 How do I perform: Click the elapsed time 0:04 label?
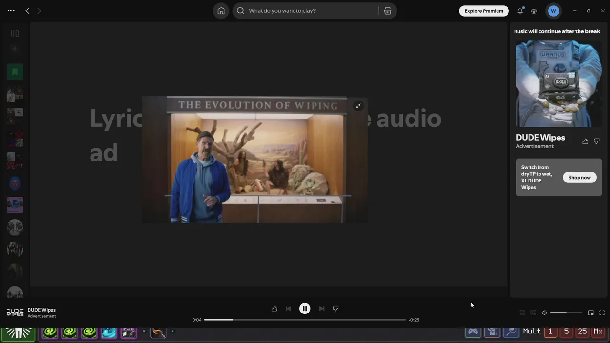click(197, 320)
